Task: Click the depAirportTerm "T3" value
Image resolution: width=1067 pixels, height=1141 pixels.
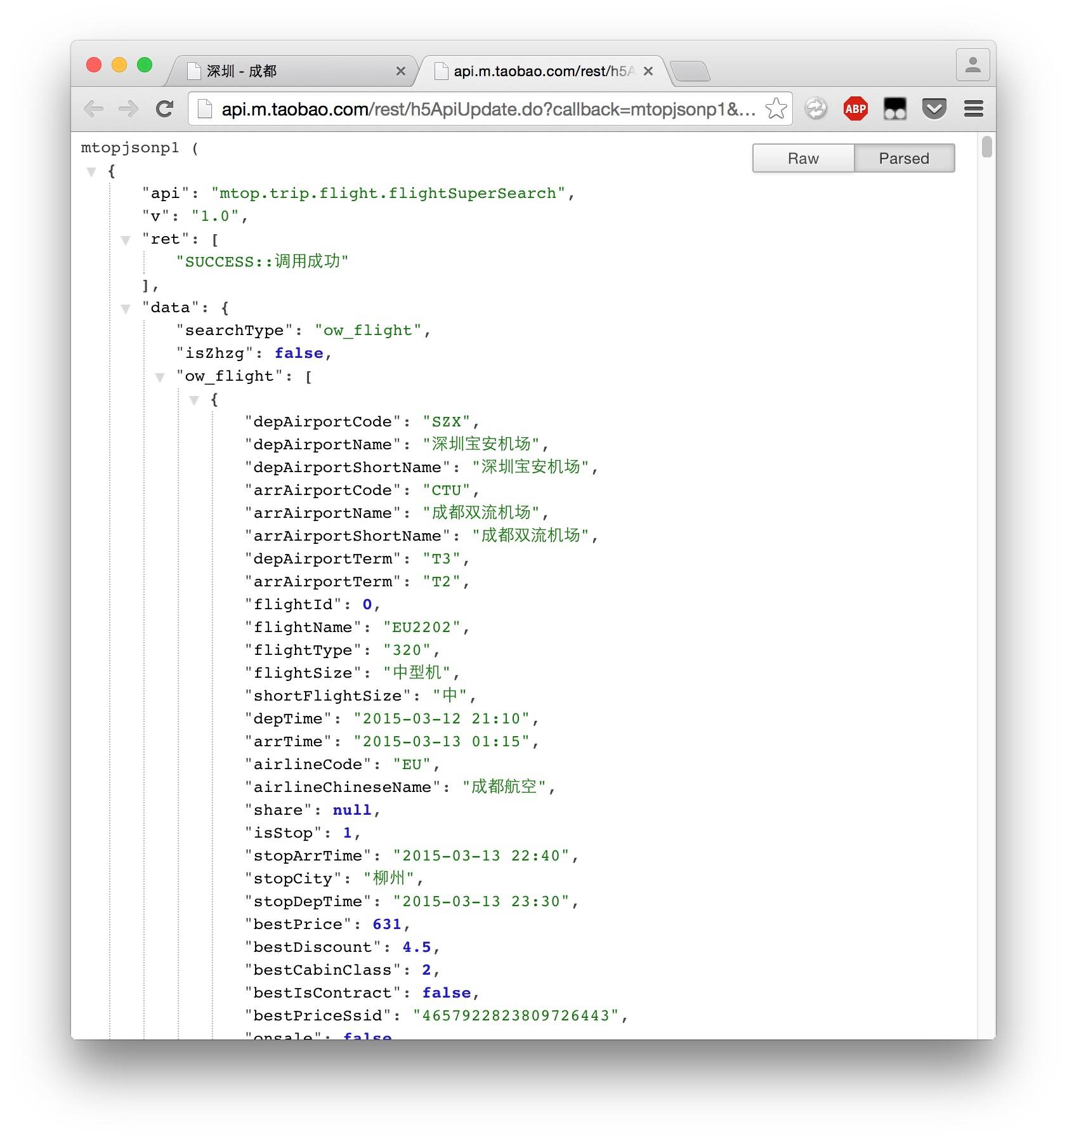Action: point(442,559)
